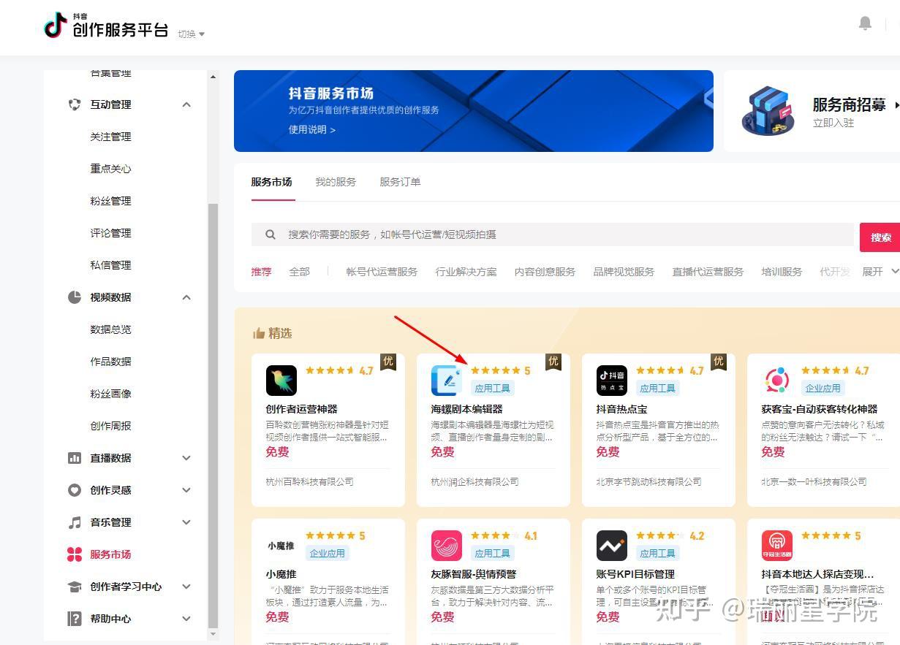
Task: Open the 服务订单 tab
Action: pyautogui.click(x=399, y=182)
